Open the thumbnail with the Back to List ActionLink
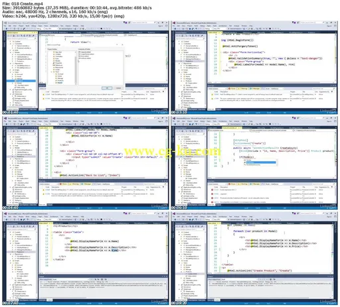340x307 pixels. click(x=86, y=163)
